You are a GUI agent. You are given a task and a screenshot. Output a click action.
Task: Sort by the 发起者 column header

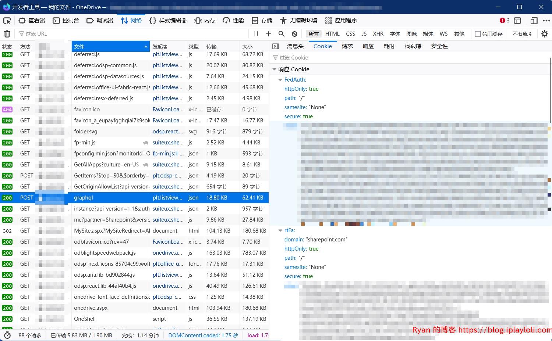click(167, 47)
